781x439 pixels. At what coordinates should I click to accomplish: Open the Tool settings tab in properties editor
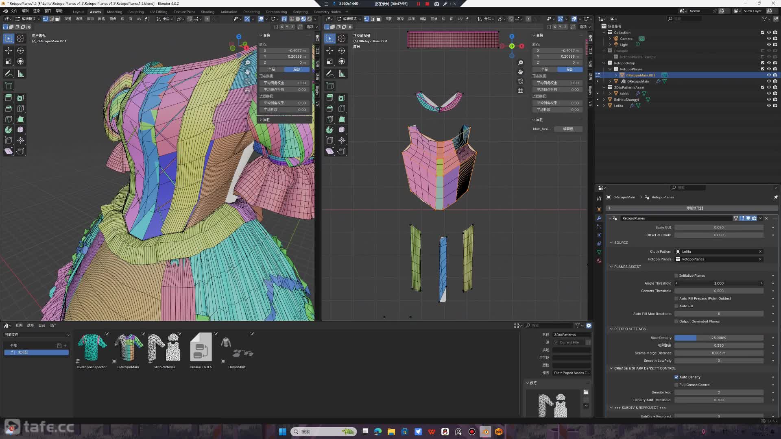[x=599, y=198]
